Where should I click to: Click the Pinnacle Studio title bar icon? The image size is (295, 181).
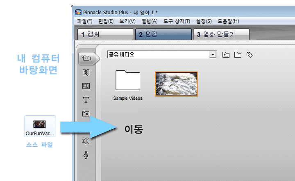(78, 12)
